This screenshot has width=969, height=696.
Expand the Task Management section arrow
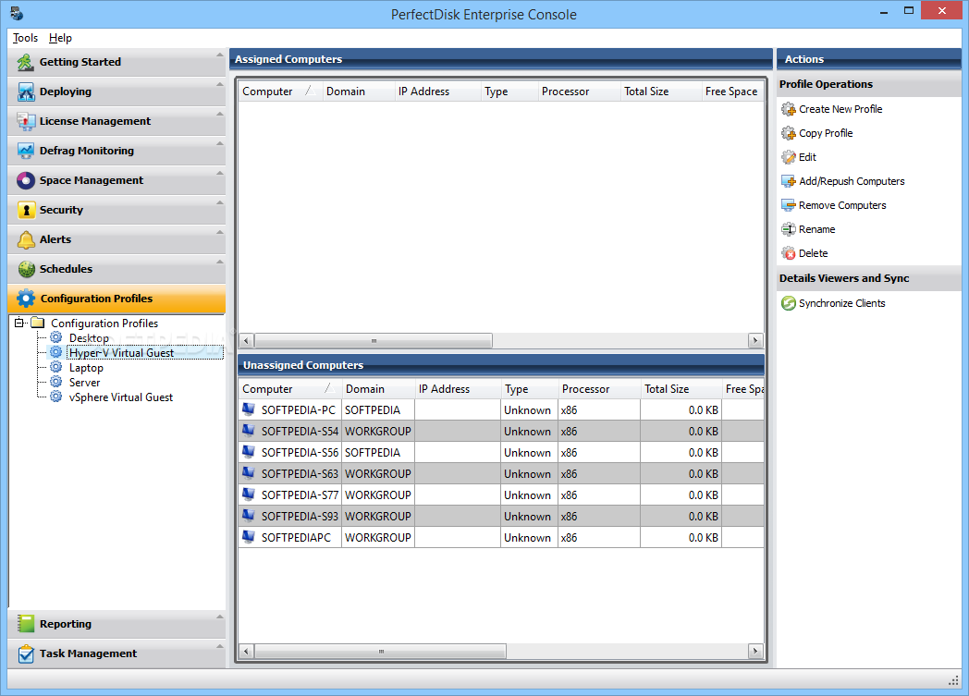pyautogui.click(x=219, y=647)
